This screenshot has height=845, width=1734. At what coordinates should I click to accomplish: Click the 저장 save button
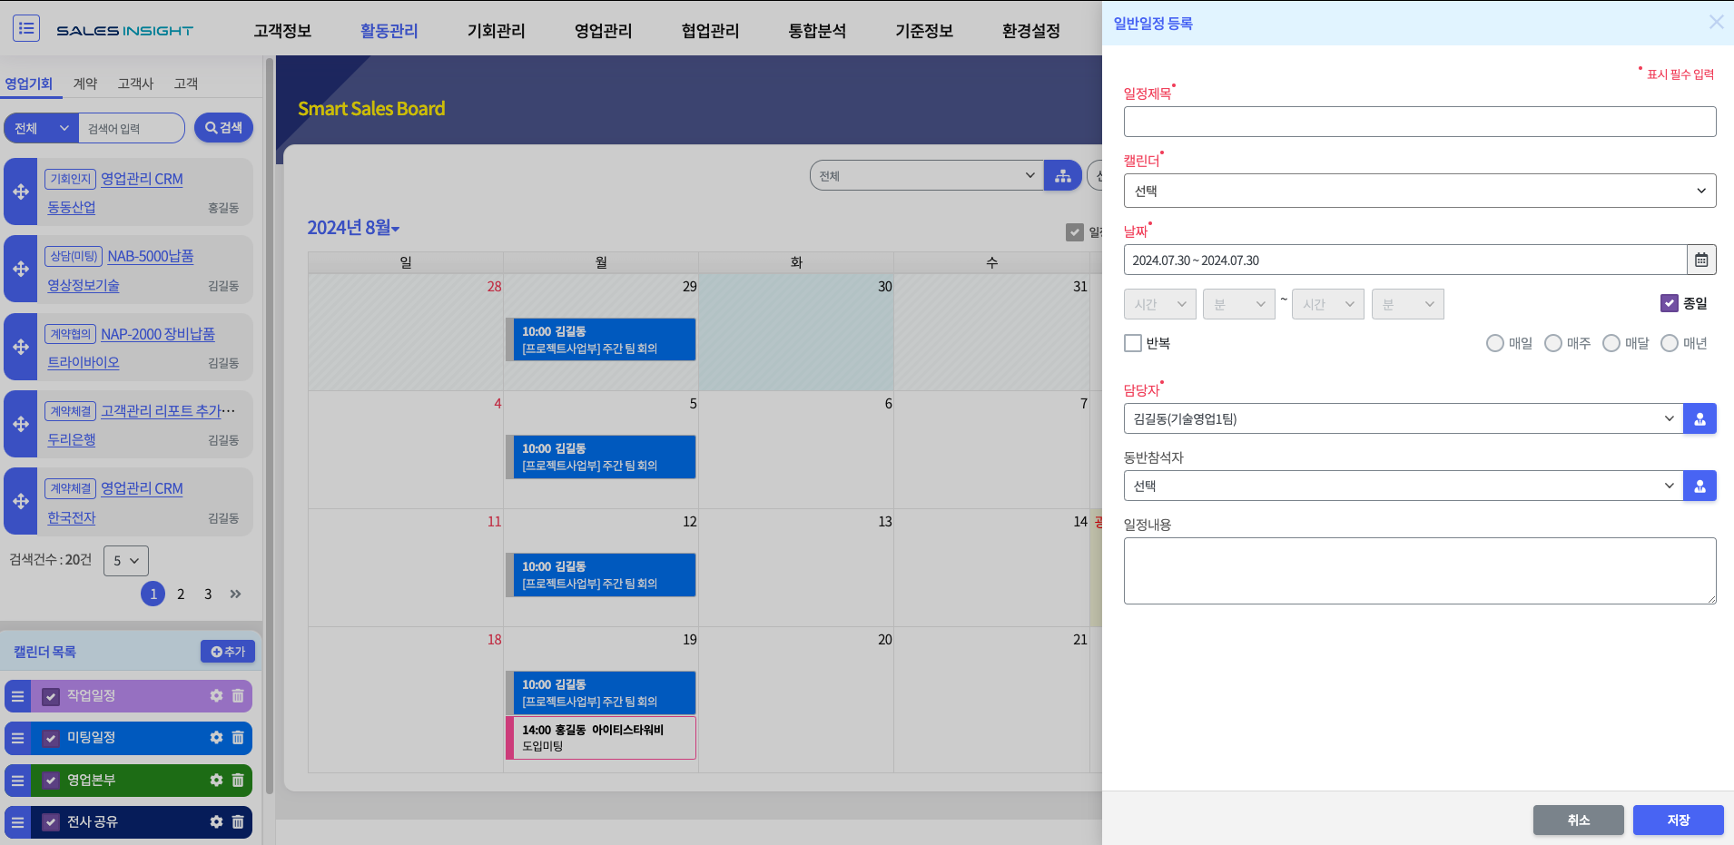coord(1677,820)
